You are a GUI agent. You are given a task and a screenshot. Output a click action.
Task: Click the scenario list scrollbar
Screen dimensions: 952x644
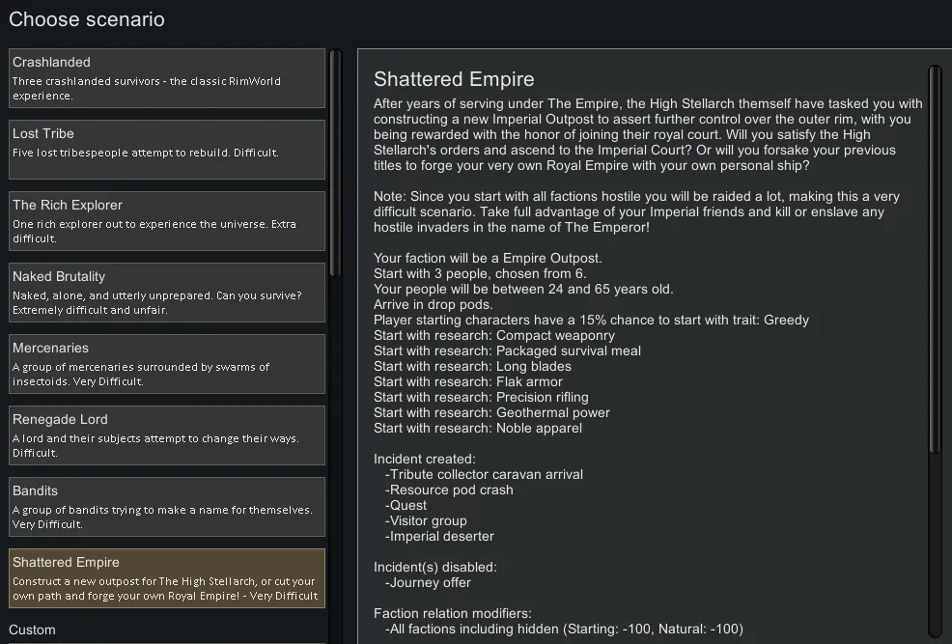[x=335, y=164]
